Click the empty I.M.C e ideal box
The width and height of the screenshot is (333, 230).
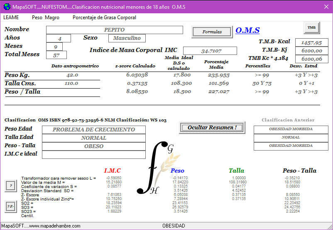(x=94, y=155)
